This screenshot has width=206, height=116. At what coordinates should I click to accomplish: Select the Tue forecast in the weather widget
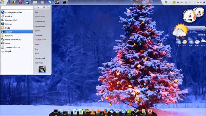197,42
